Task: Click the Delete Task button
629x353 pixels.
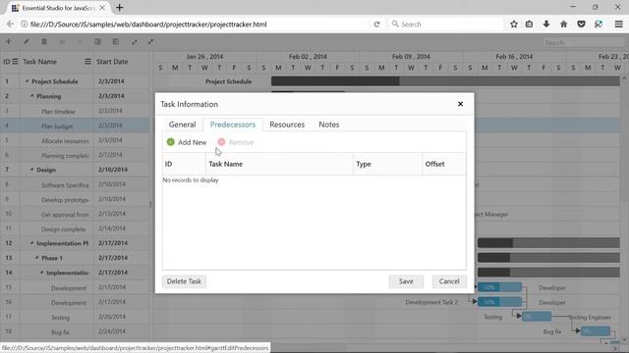Action: [184, 281]
